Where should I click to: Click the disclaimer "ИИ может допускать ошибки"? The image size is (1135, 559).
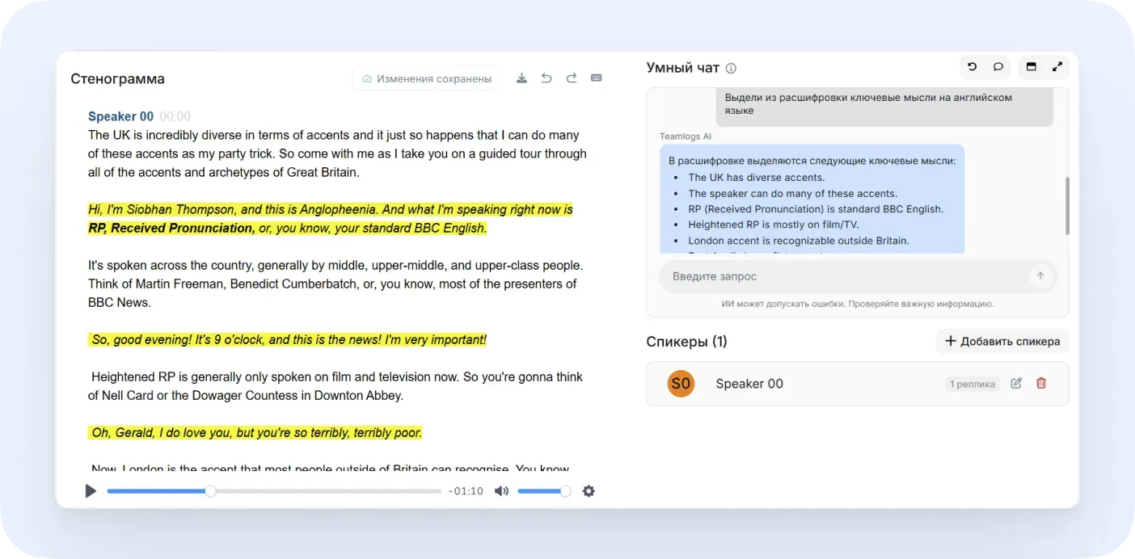(858, 305)
